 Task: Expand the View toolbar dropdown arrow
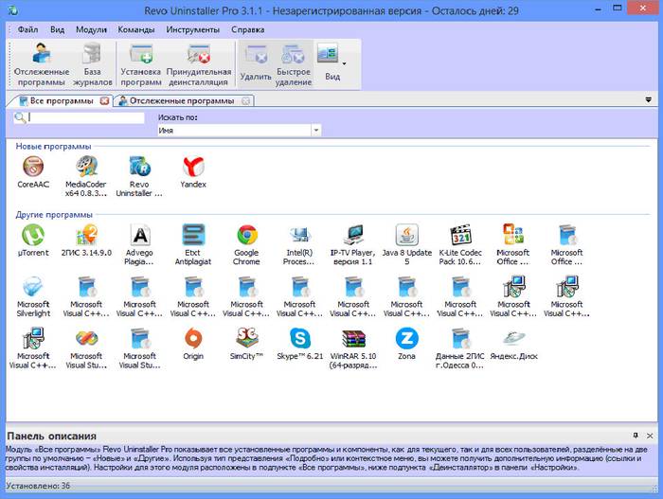[343, 63]
